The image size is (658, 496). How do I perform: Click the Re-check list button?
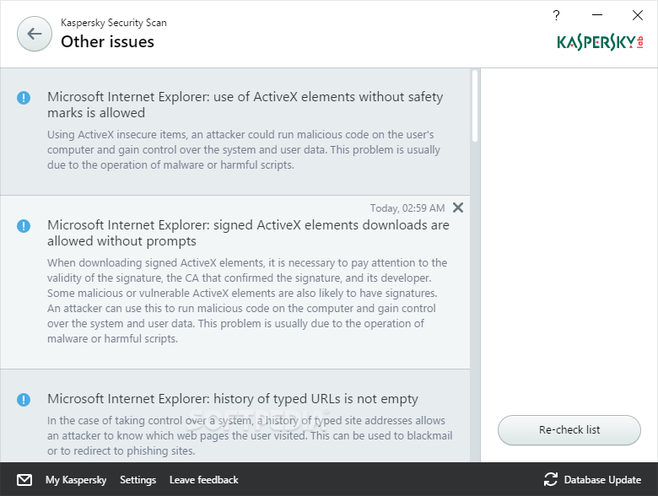point(569,430)
